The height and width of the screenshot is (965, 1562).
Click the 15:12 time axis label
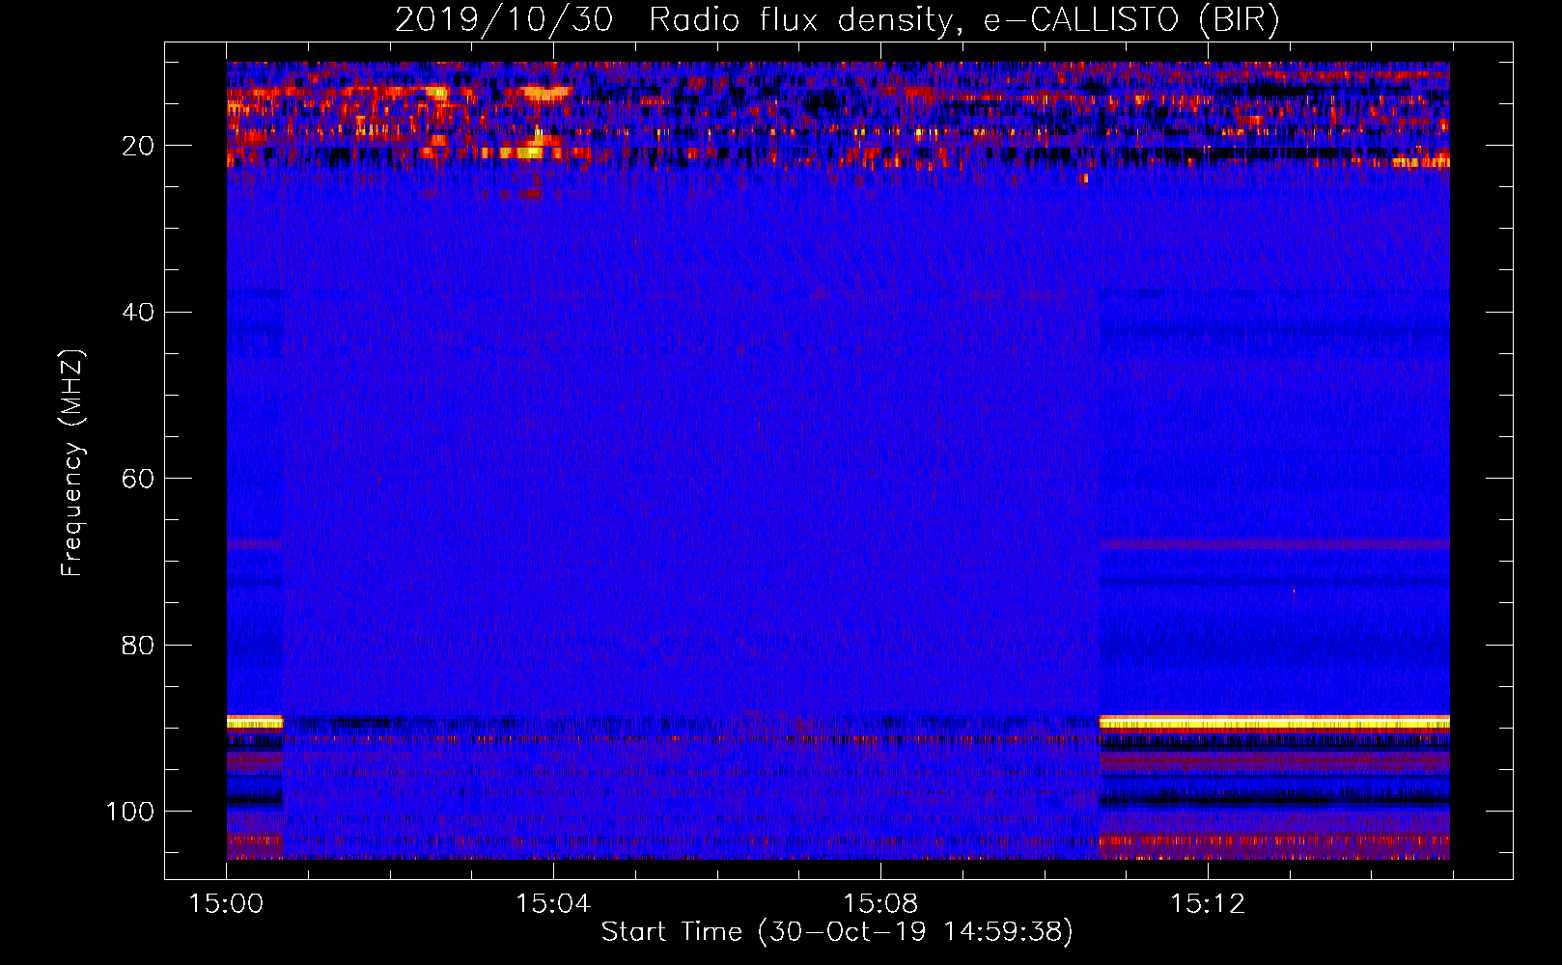1208,904
